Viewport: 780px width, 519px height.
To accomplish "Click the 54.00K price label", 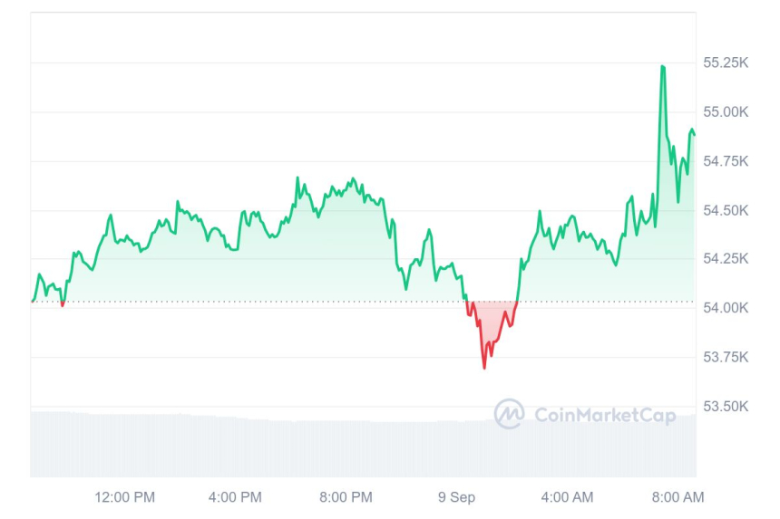I will (726, 308).
